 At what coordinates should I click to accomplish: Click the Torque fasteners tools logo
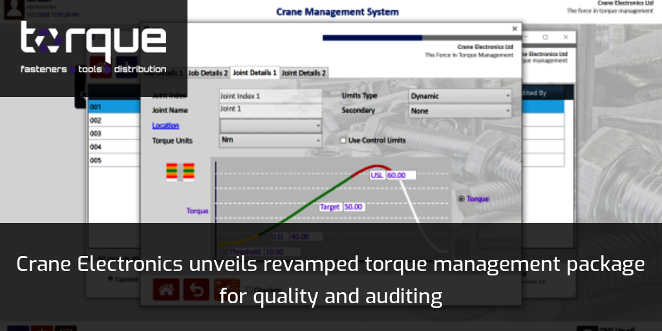93,48
